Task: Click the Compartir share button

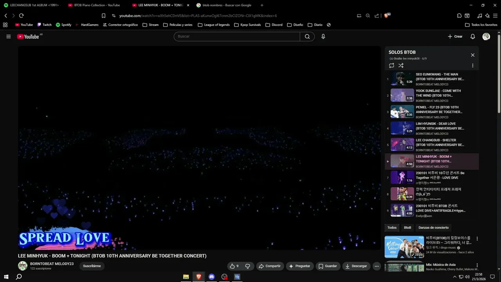Action: tap(269, 266)
